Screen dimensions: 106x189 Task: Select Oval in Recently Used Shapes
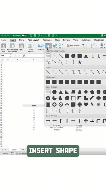click(x=73, y=56)
